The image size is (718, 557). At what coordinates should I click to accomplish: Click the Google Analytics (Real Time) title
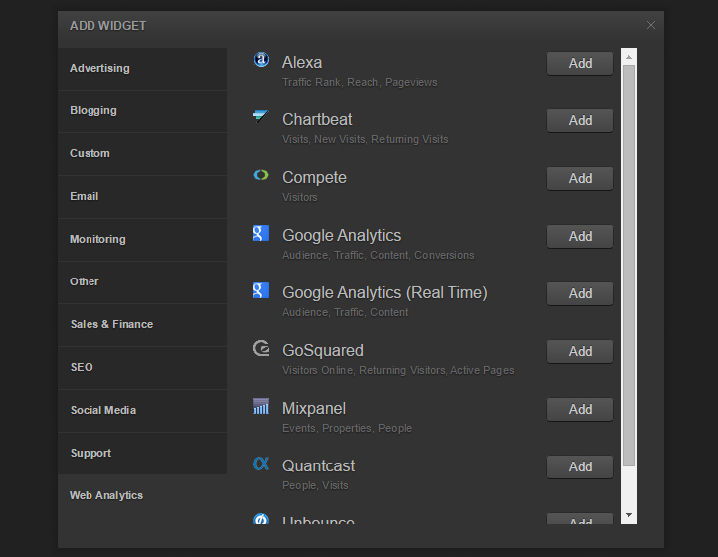point(385,293)
